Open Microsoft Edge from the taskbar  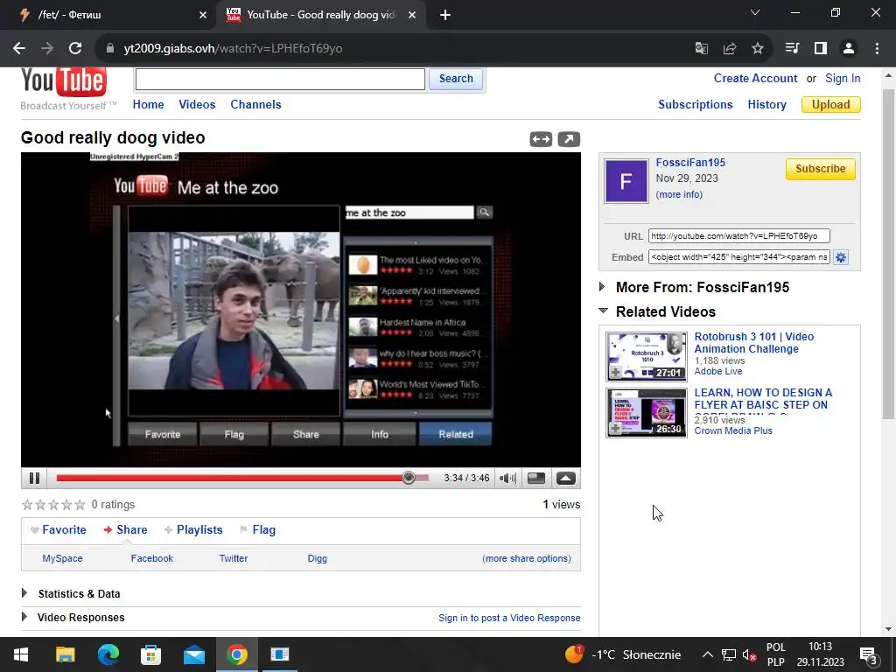point(108,654)
